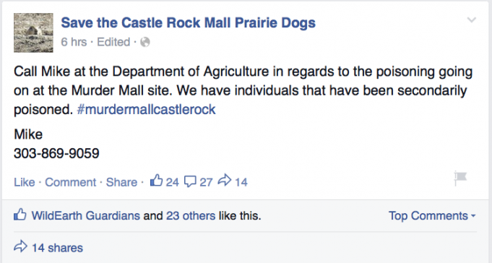
Task: Show the 23 others who liked
Action: [x=191, y=216]
